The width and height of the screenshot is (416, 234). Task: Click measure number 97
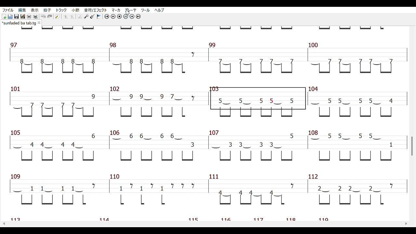point(14,45)
